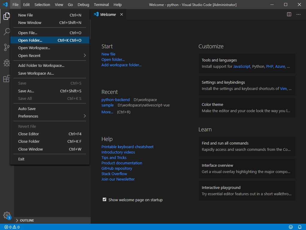The width and height of the screenshot is (306, 230).
Task: Close the Welcome tab
Action: [122, 14]
